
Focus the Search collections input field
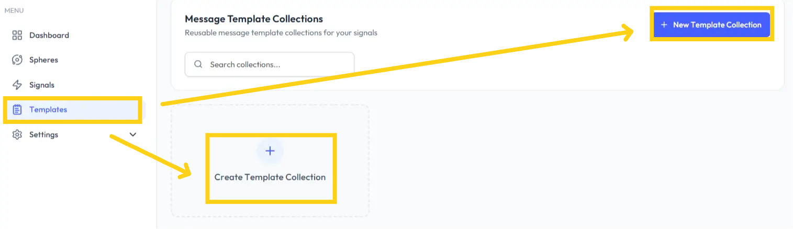pyautogui.click(x=277, y=65)
